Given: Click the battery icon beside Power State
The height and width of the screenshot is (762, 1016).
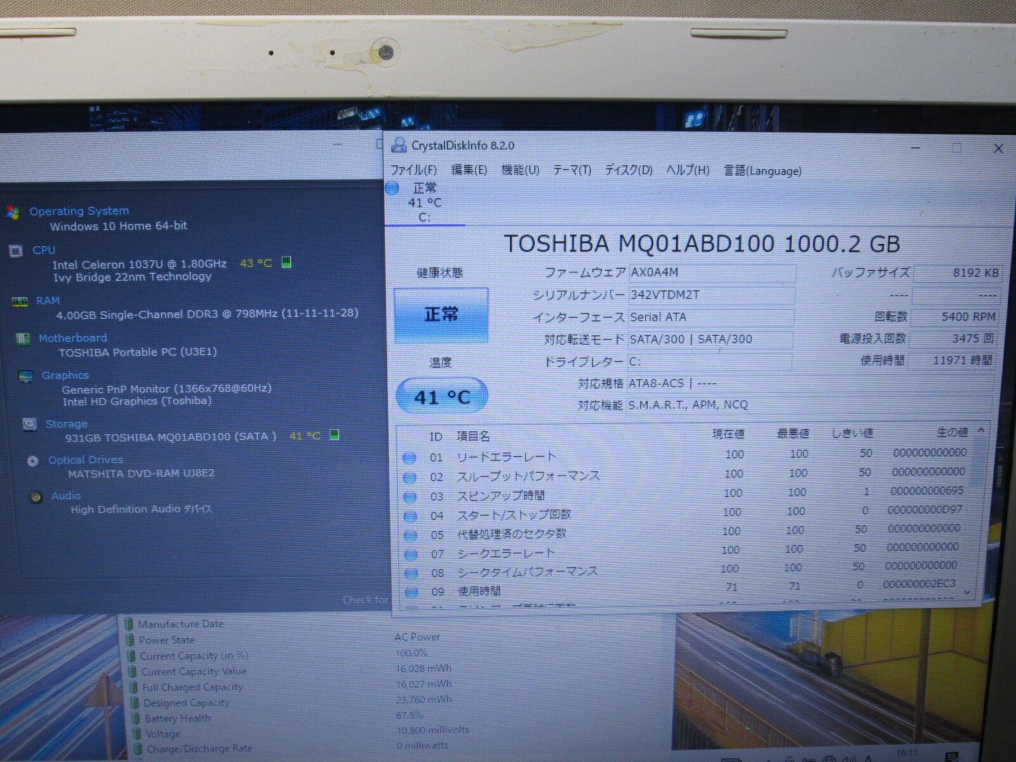Looking at the screenshot, I should pos(130,640).
